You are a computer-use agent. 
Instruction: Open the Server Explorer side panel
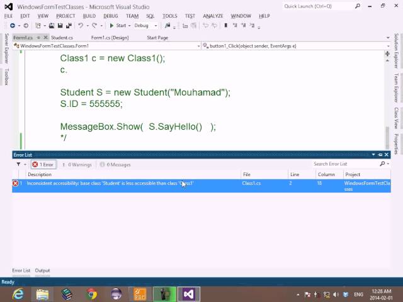[7, 48]
